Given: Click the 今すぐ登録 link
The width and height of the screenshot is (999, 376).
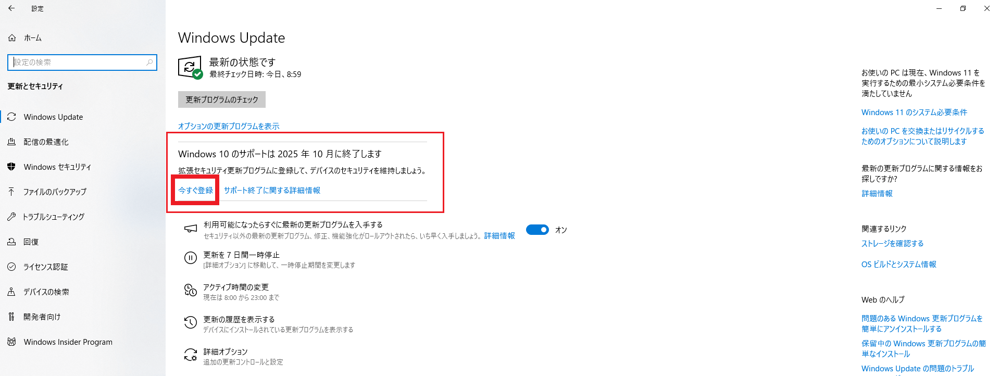Looking at the screenshot, I should (x=196, y=190).
